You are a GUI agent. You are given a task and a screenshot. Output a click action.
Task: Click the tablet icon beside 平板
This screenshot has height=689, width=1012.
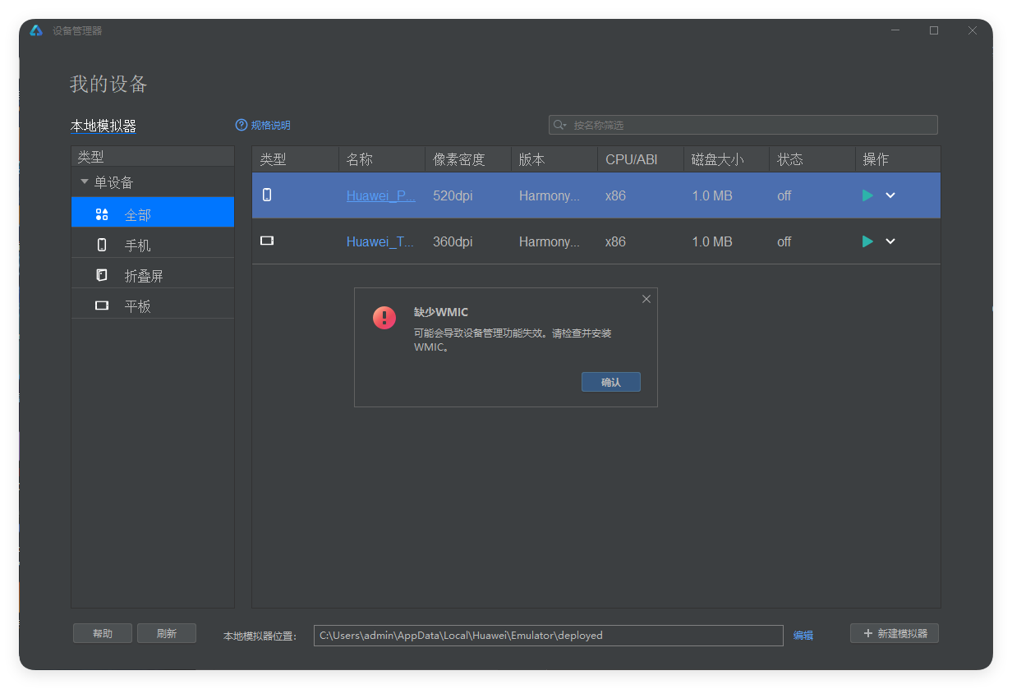point(102,305)
